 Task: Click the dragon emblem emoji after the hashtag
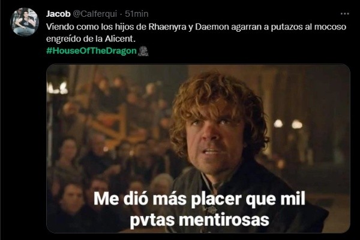pos(143,51)
